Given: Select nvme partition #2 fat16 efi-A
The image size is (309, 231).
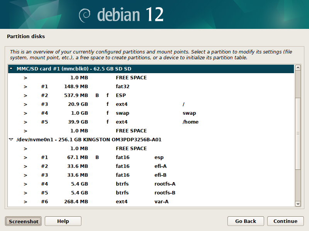Looking at the screenshot, I should (151, 166).
